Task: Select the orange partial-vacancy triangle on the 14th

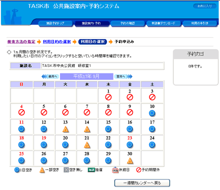Action: click(87, 129)
